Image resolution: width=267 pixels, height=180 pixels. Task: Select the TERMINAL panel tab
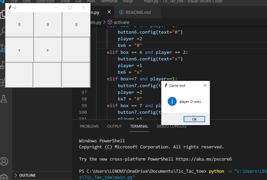(x=139, y=126)
